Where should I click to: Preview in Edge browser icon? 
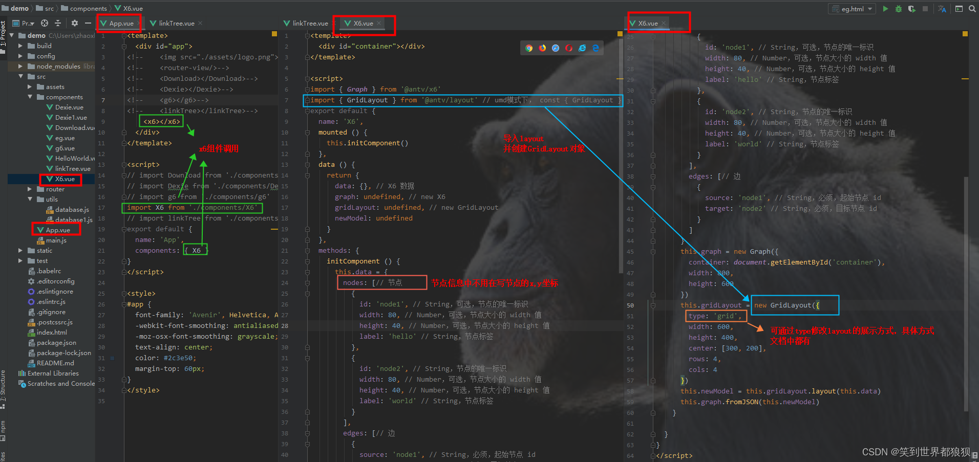pos(595,48)
